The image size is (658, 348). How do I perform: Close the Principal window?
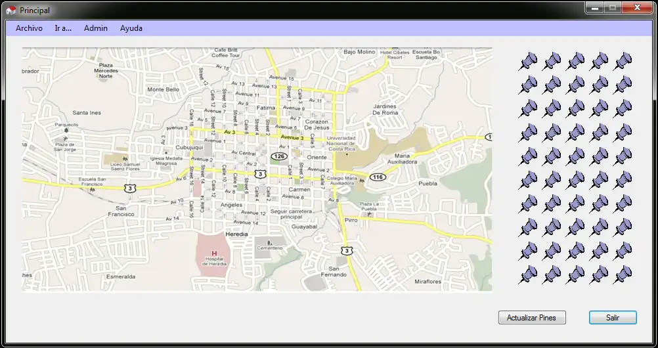[x=637, y=7]
